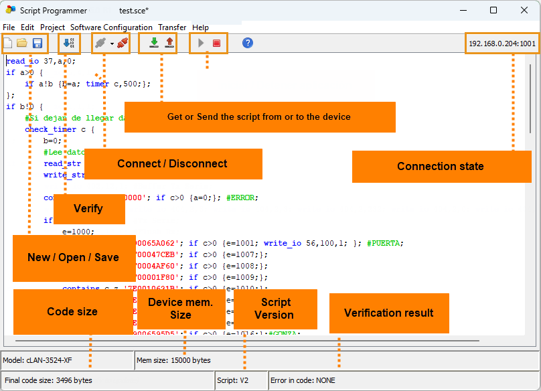Save the script with the floppy disk icon
Image resolution: width=541 pixels, height=391 pixels.
click(37, 44)
